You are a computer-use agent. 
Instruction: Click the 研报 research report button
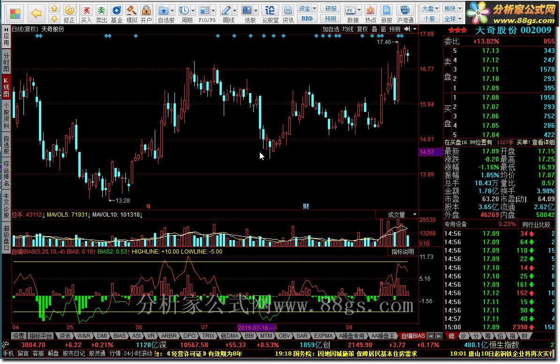pos(330,8)
